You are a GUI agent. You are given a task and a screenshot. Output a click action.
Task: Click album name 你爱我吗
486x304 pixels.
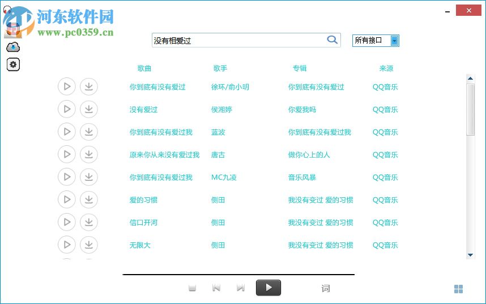[302, 110]
